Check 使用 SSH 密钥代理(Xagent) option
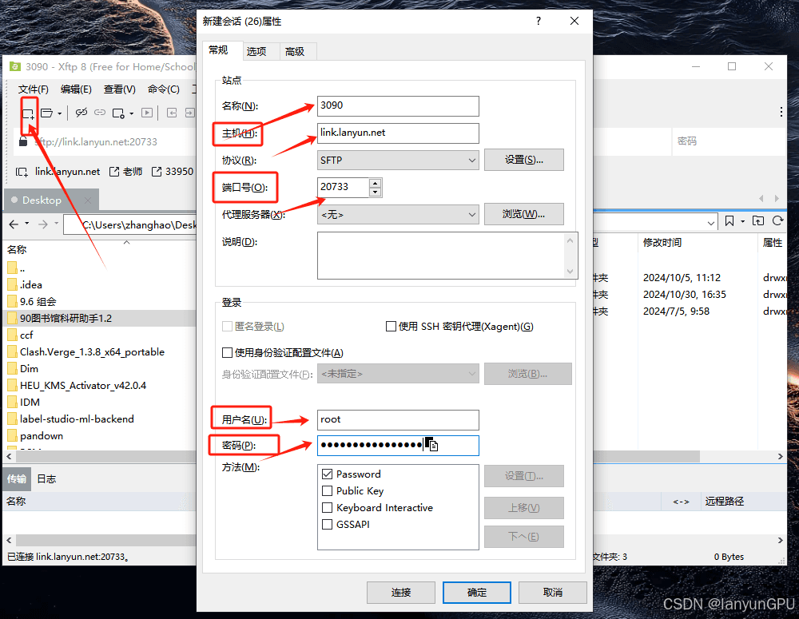Viewport: 799px width, 619px height. click(x=391, y=327)
